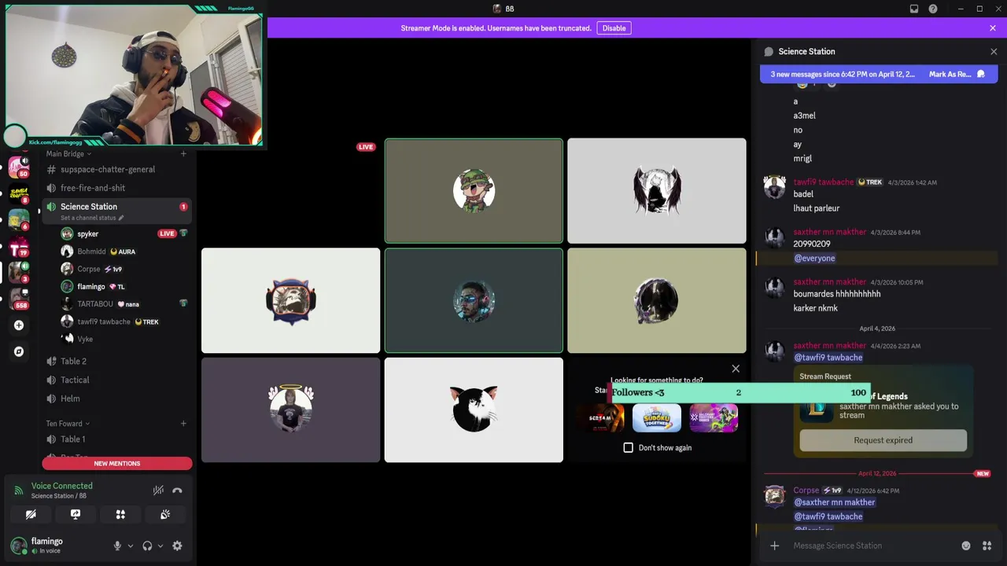Image resolution: width=1007 pixels, height=566 pixels.
Task: Open the Help icon in title bar
Action: (x=933, y=9)
